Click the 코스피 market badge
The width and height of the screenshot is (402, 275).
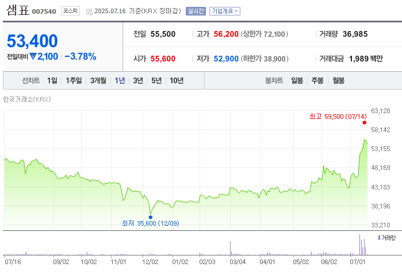(70, 11)
